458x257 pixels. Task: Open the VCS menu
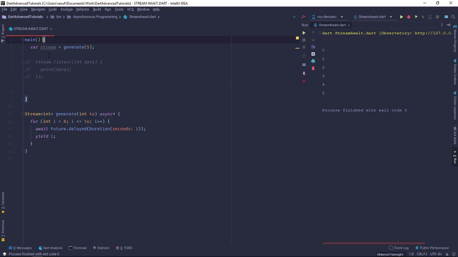pyautogui.click(x=130, y=9)
